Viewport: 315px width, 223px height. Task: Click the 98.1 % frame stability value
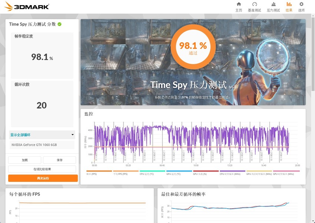[42, 57]
